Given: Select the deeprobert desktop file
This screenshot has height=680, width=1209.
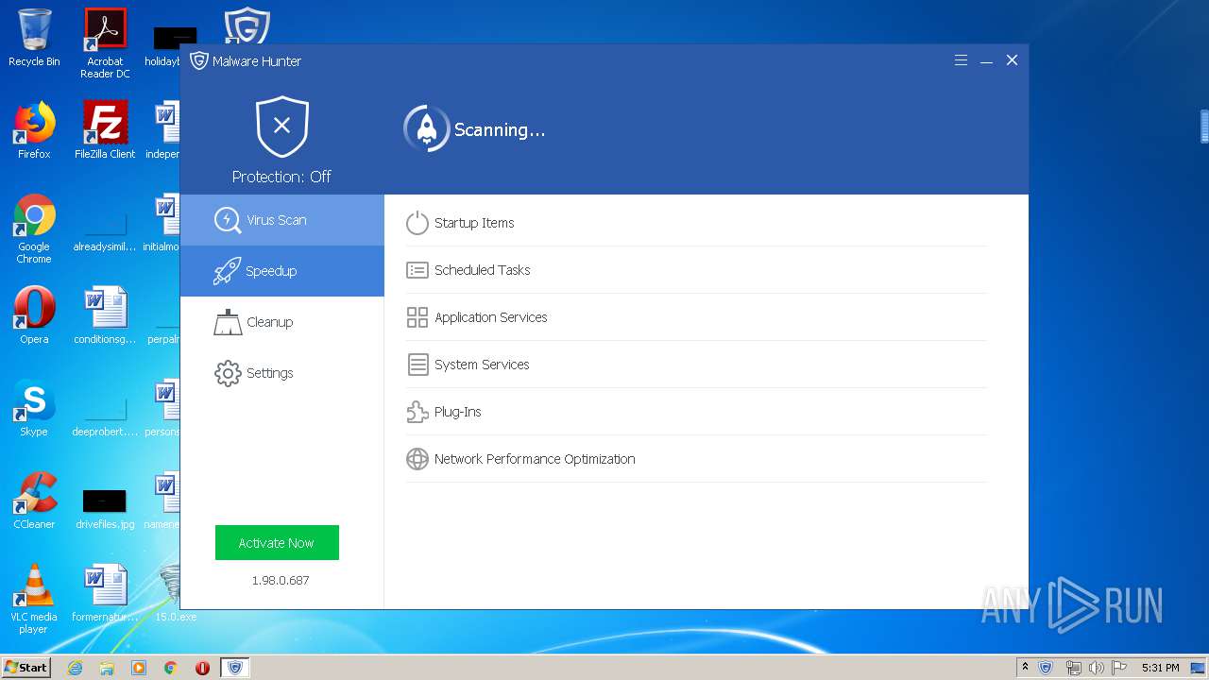Looking at the screenshot, I should tap(105, 416).
